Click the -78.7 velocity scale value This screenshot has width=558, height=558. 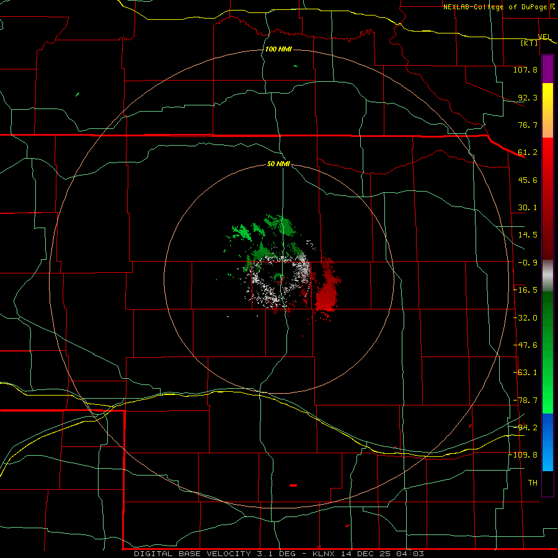click(x=525, y=401)
